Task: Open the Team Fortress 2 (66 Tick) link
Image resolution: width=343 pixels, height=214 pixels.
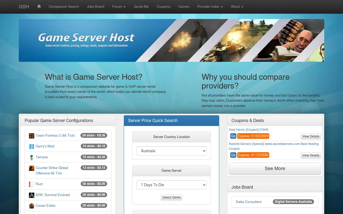Action: coord(55,135)
